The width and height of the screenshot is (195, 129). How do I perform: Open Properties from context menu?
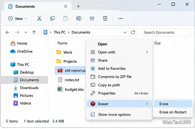[x=119, y=93]
